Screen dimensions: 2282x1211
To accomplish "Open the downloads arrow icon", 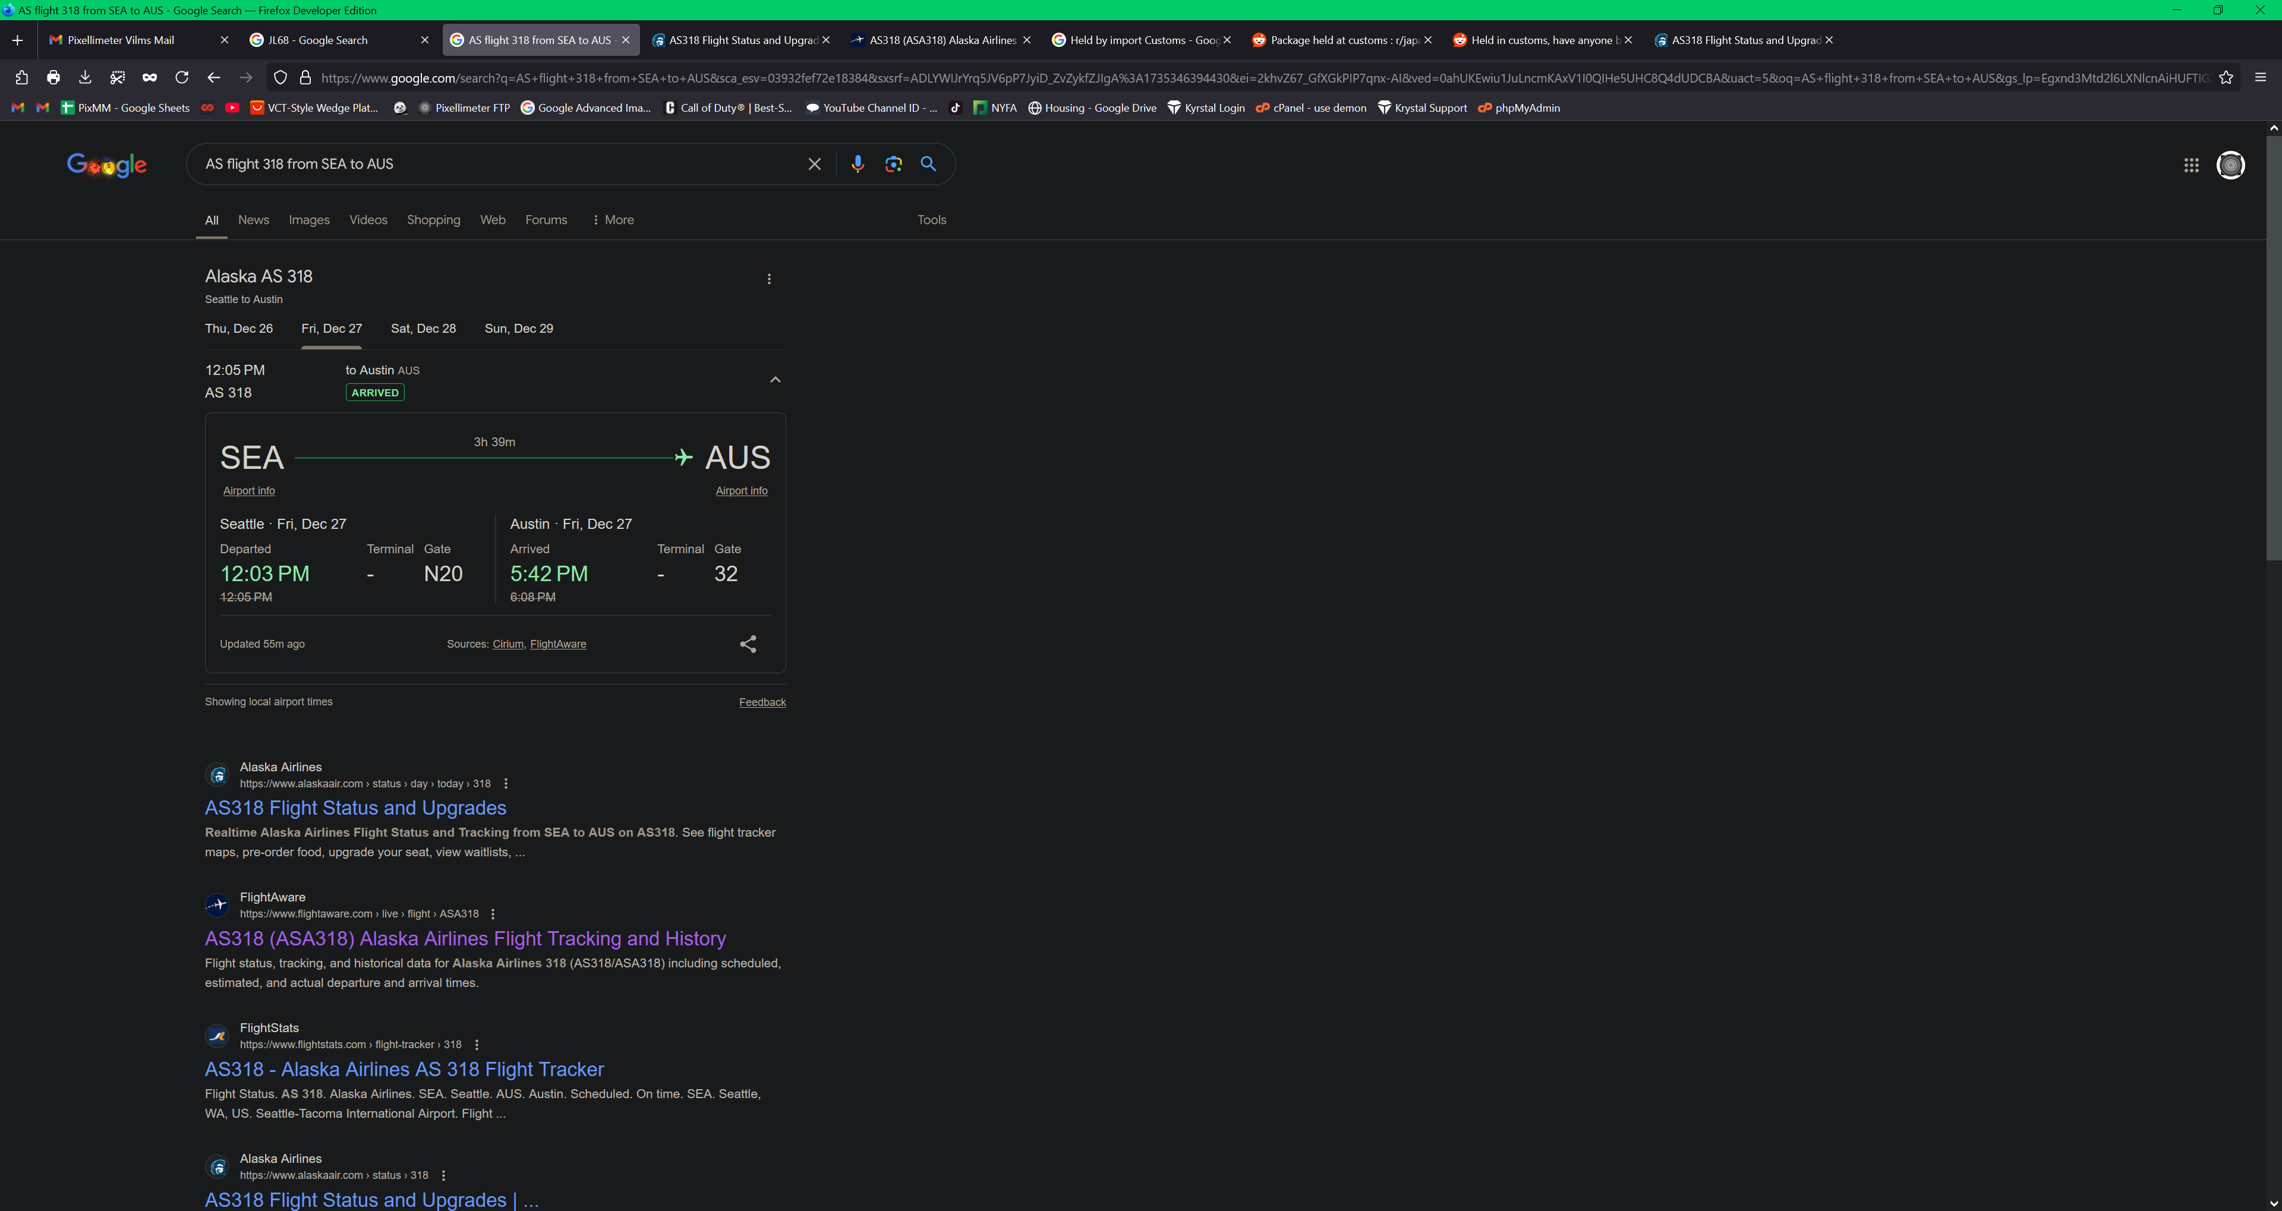I will click(85, 78).
